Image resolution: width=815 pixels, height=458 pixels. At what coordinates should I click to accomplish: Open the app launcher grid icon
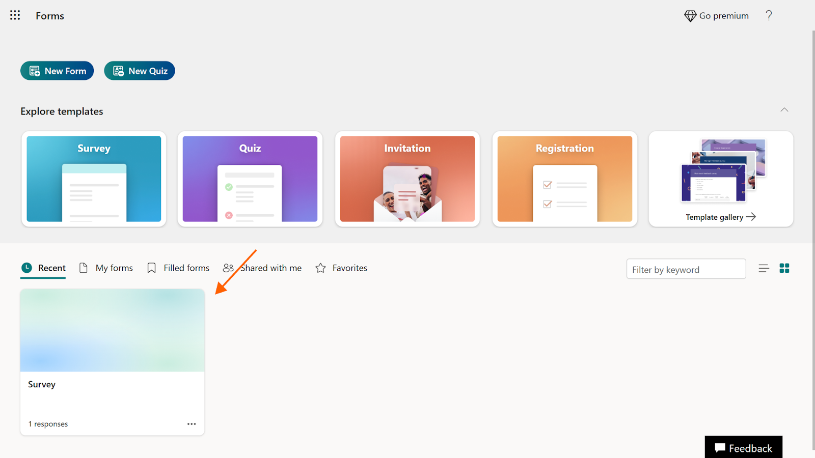pyautogui.click(x=15, y=15)
